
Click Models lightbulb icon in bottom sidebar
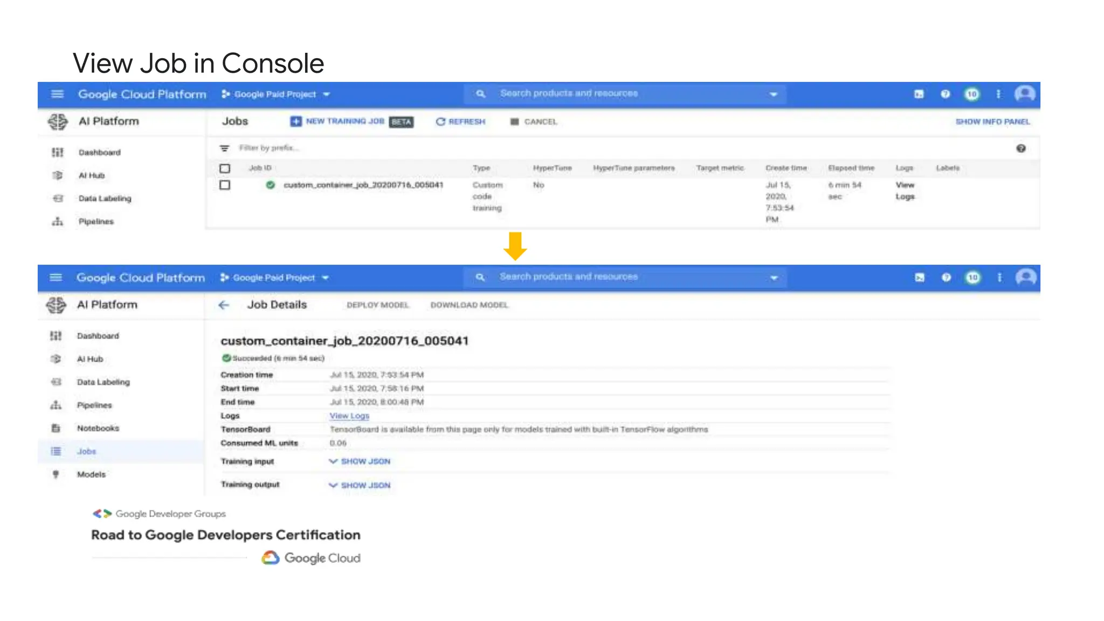point(56,474)
